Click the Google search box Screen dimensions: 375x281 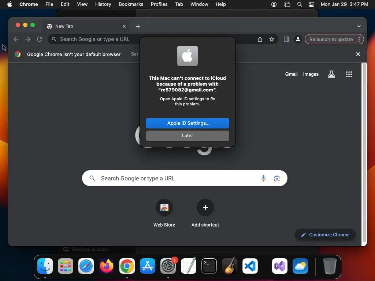(x=185, y=178)
